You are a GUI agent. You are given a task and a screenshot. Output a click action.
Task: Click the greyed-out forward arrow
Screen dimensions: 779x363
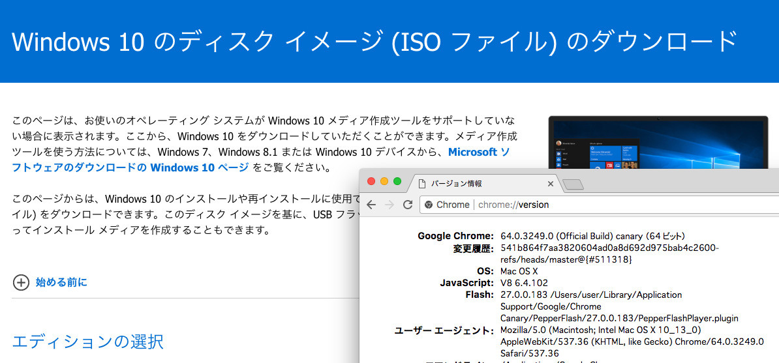(389, 205)
